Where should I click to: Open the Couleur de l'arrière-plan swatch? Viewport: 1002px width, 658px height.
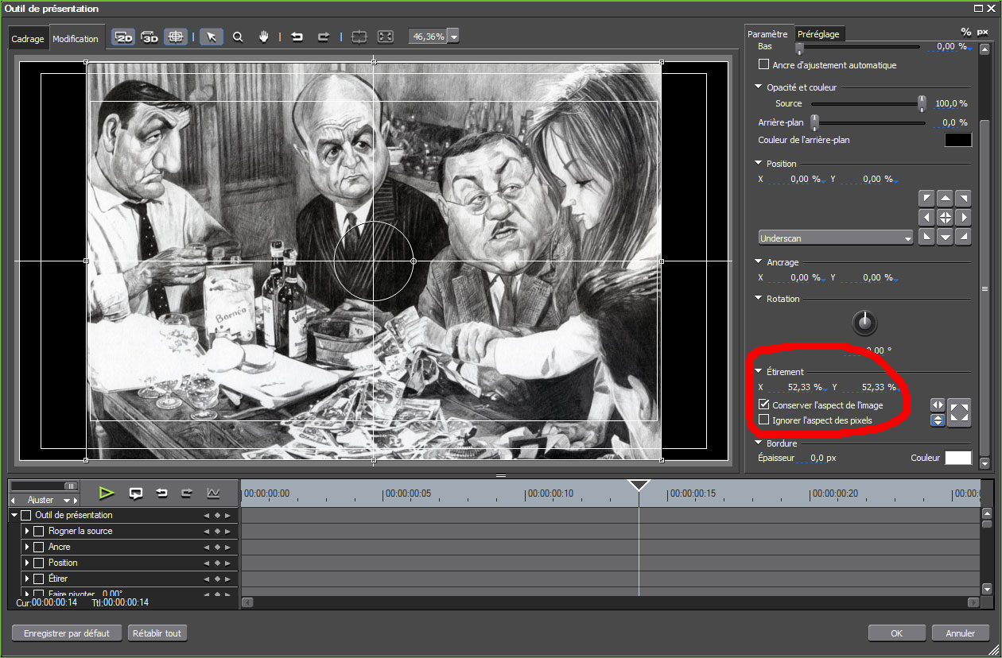point(958,140)
